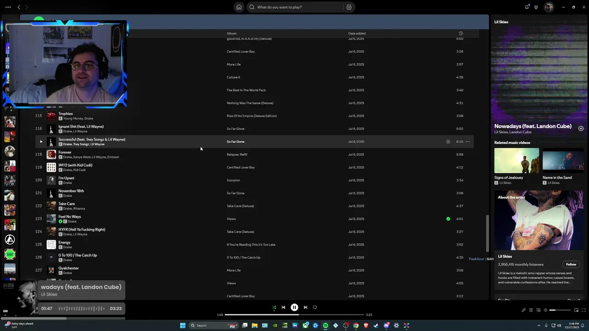589x331 pixels.
Task: Open Name in the Sand music video
Action: [x=563, y=160]
